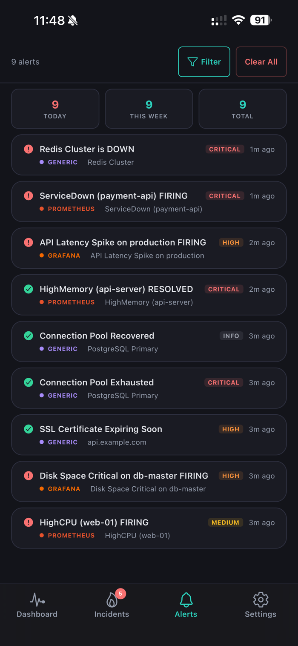The image size is (298, 646).
Task: Open ServiceDown (payment-api) FIRING alert
Action: 114,196
